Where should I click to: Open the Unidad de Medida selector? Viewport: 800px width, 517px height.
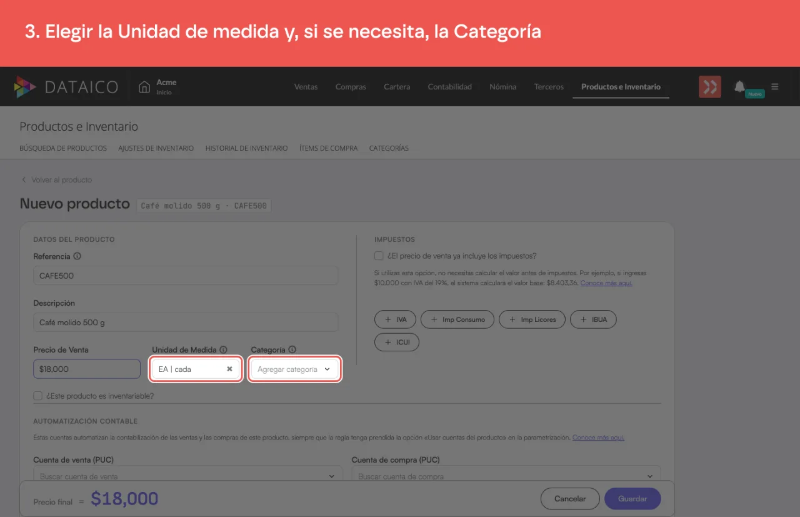pos(196,369)
